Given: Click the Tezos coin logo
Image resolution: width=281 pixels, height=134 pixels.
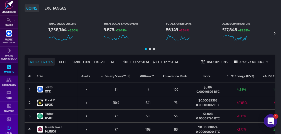Looking at the screenshot, I should click(x=40, y=90).
